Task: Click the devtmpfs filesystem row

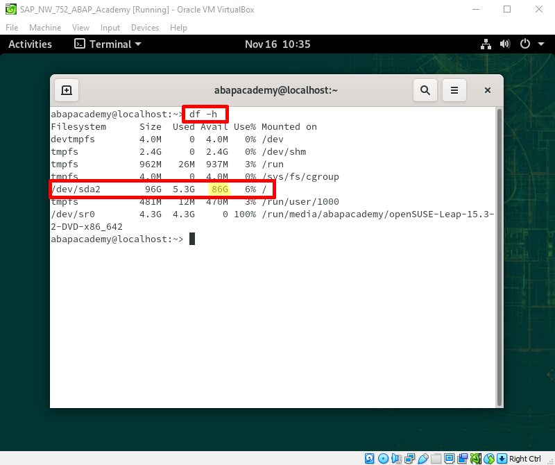Action: click(167, 139)
